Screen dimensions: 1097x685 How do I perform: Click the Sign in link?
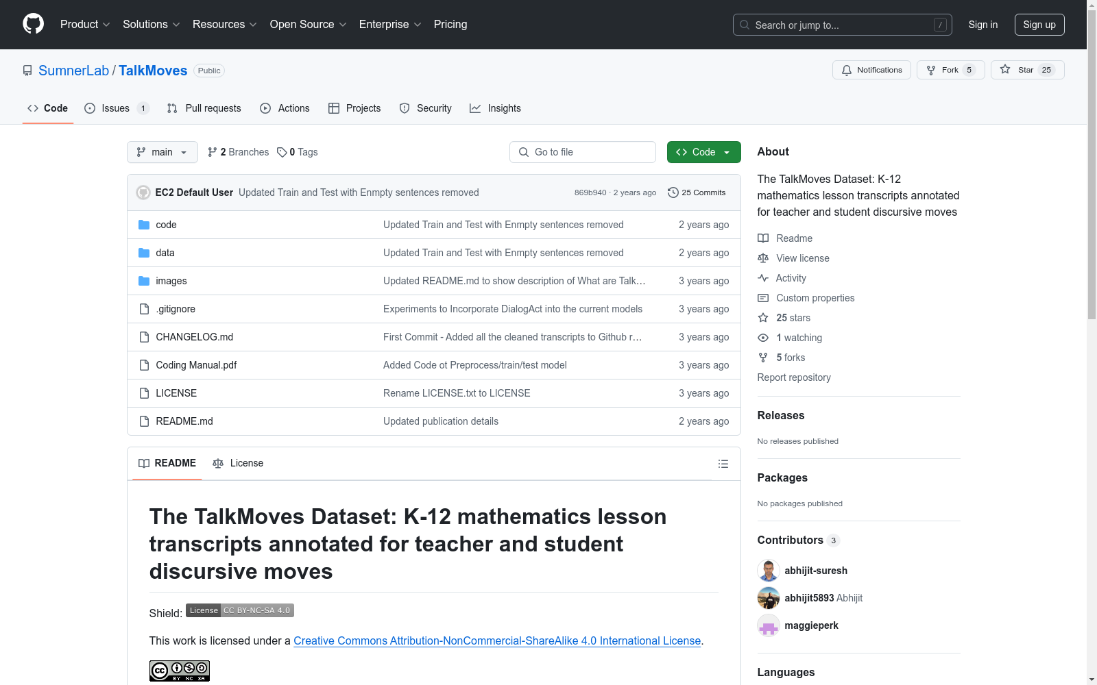tap(983, 25)
